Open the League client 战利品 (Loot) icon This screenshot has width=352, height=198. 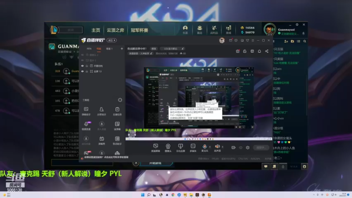point(214,29)
